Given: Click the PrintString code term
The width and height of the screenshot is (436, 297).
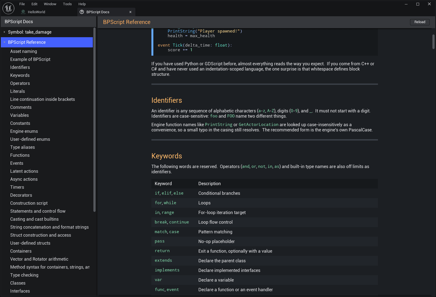Looking at the screenshot, I should (219, 125).
